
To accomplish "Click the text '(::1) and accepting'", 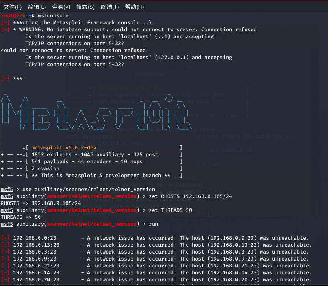I will coord(184,36).
